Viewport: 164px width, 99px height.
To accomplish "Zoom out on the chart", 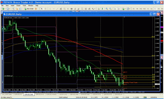I will point(110,9).
